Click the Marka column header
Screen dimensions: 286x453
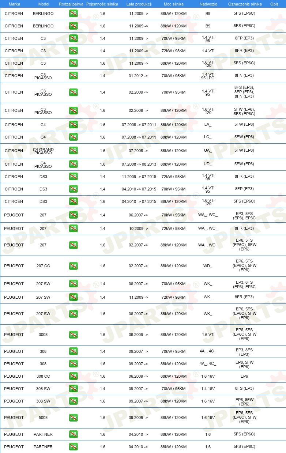(14, 4)
